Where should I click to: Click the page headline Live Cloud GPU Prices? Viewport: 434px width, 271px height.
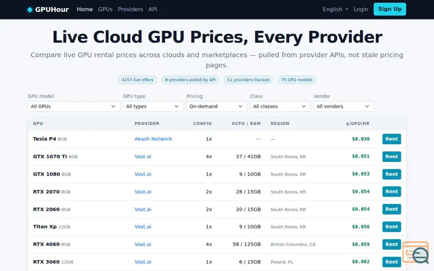[217, 37]
